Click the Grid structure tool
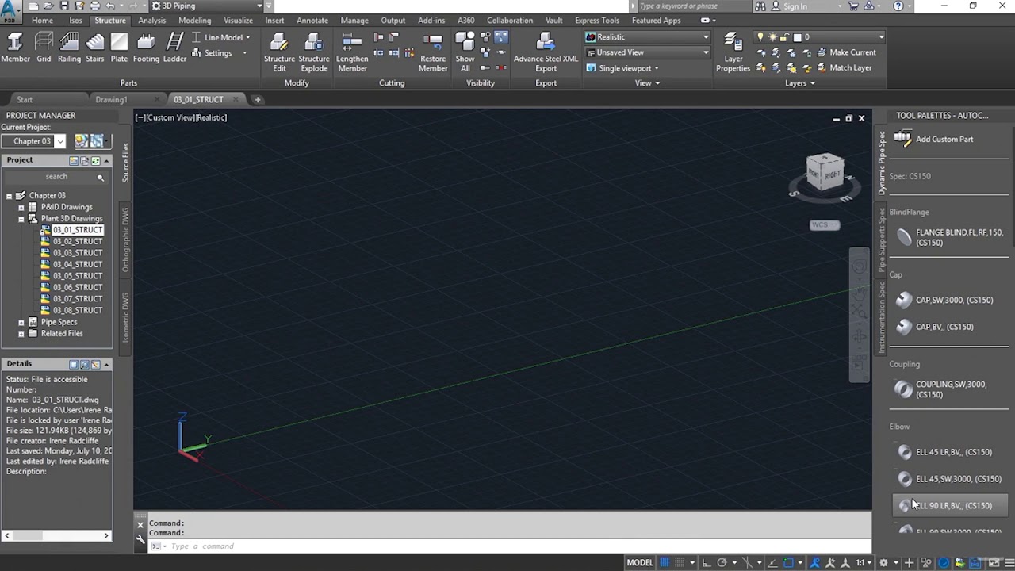 (x=44, y=48)
